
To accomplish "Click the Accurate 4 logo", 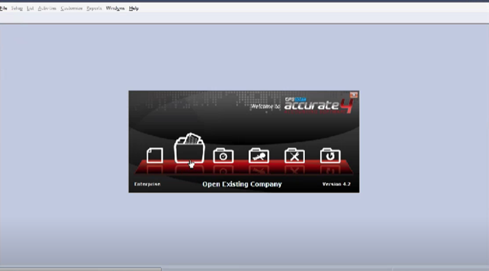I will 319,106.
